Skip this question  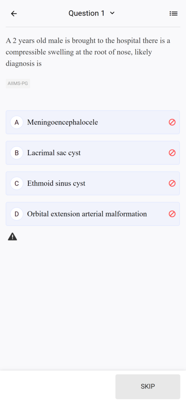[x=148, y=386]
